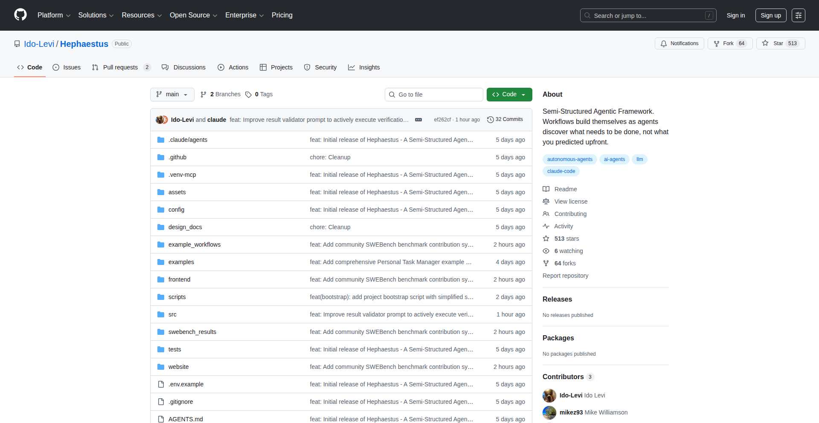The width and height of the screenshot is (819, 423).
Task: Click the Star icon for Hephaestus
Action: pos(765,43)
